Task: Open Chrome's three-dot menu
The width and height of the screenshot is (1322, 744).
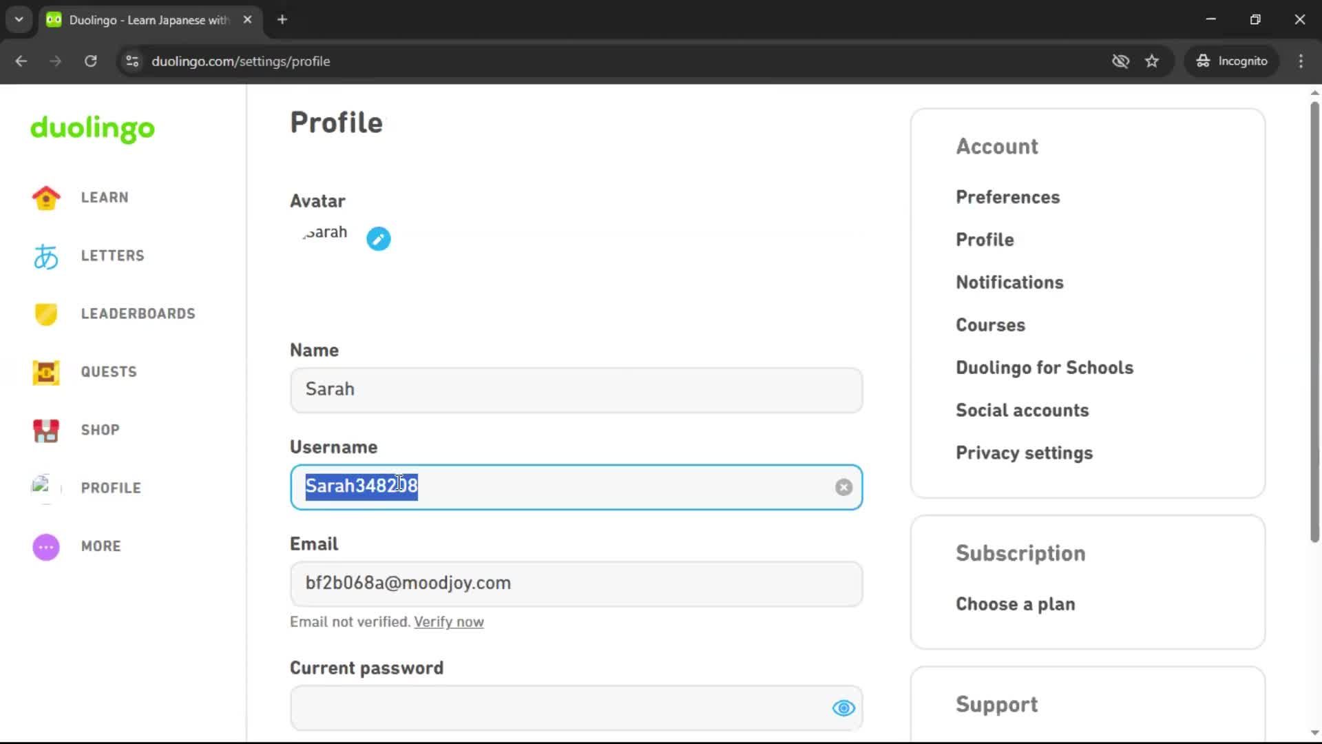Action: click(x=1301, y=61)
